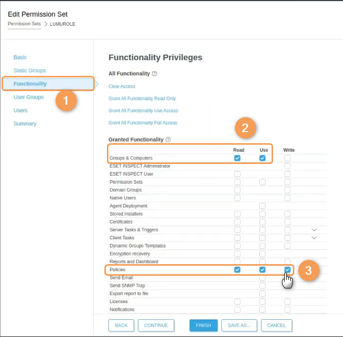Expand Server Tasks & Triggers row
Viewport: 343px width, 337px height.
314,230
